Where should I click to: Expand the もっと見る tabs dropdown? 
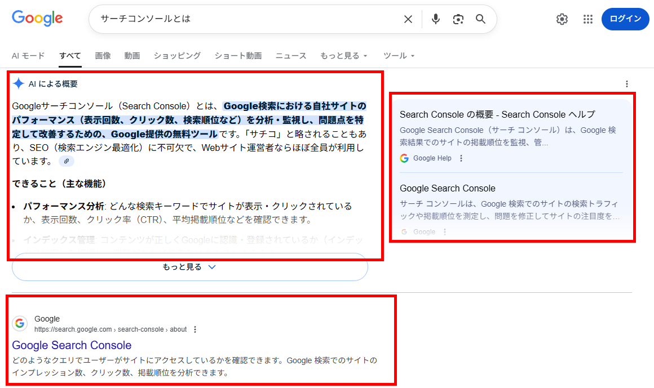[x=343, y=56]
